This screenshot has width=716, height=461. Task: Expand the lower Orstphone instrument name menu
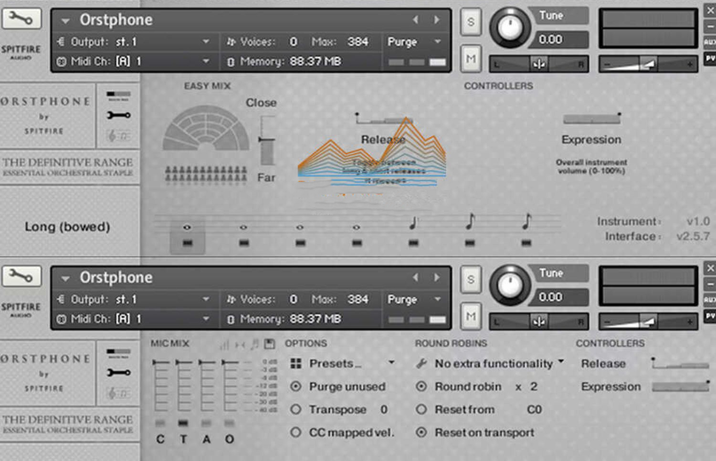pyautogui.click(x=65, y=279)
